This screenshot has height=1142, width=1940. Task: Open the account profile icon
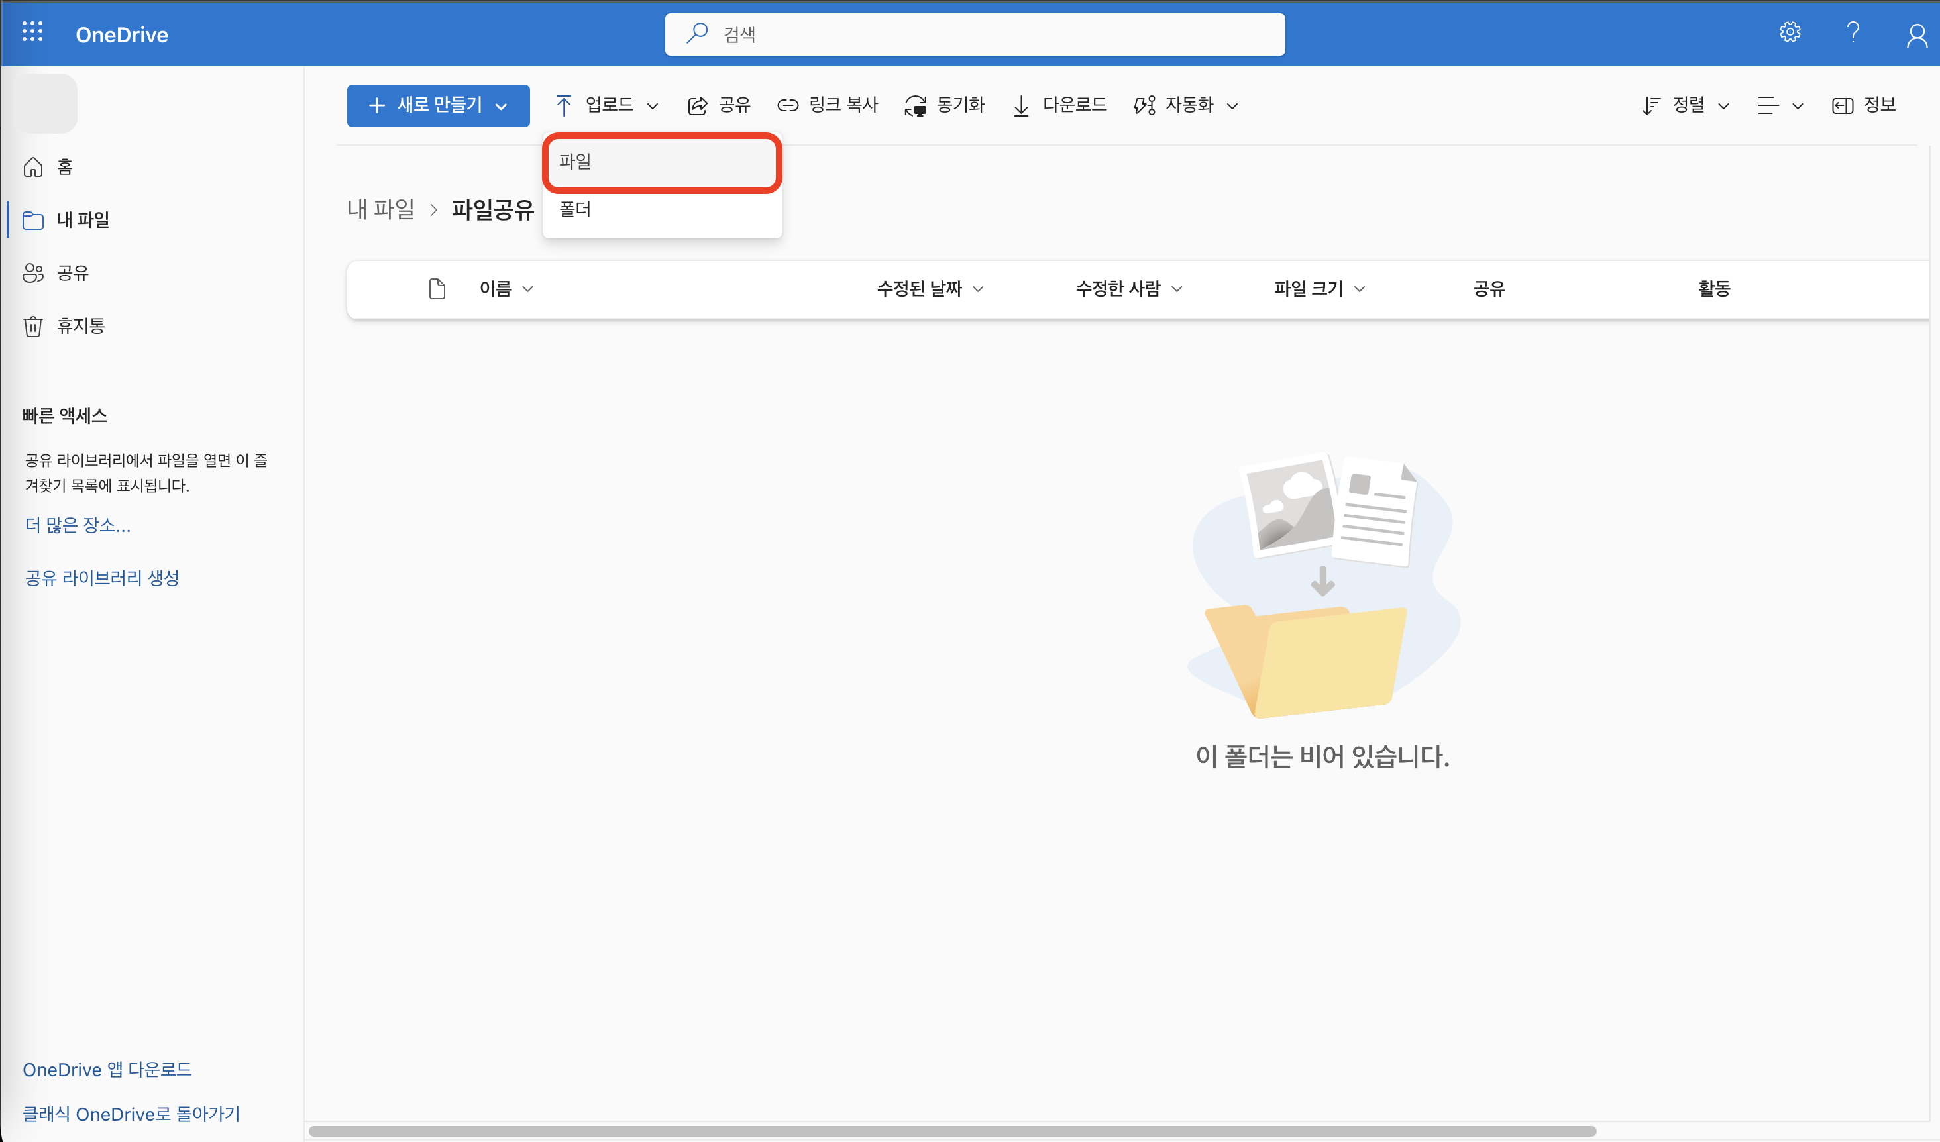tap(1915, 34)
